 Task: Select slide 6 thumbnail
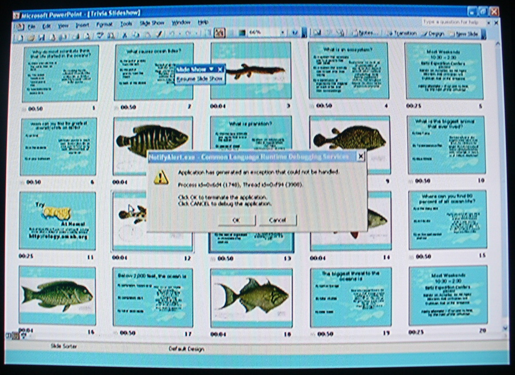click(59, 147)
